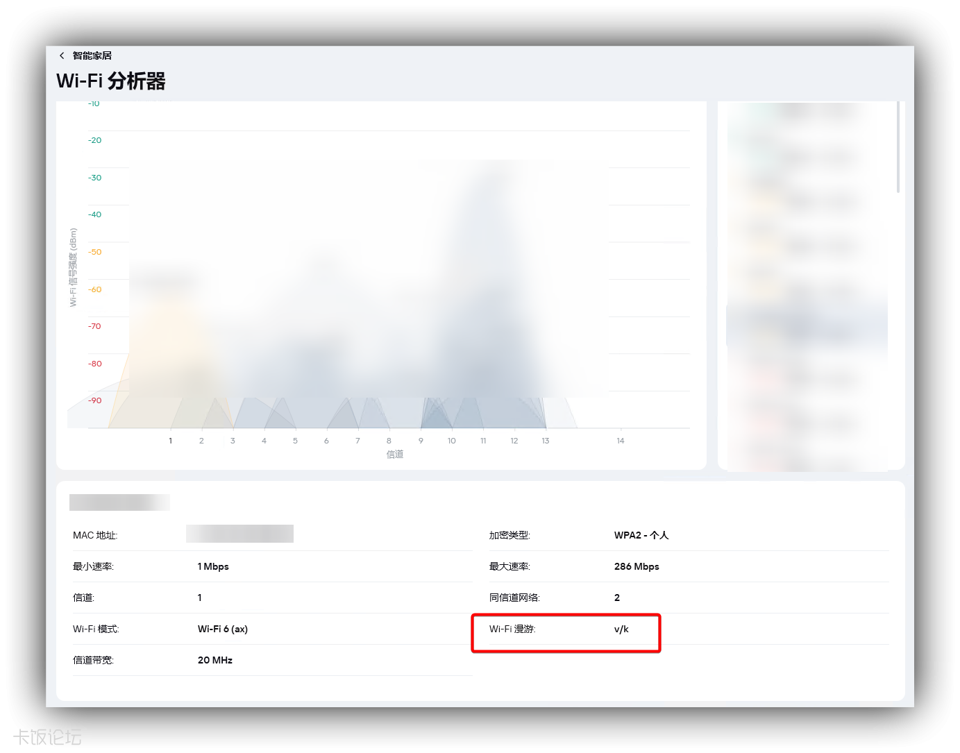Click the Wi-Fi 漫游 label
This screenshot has width=960, height=753.
click(x=512, y=629)
